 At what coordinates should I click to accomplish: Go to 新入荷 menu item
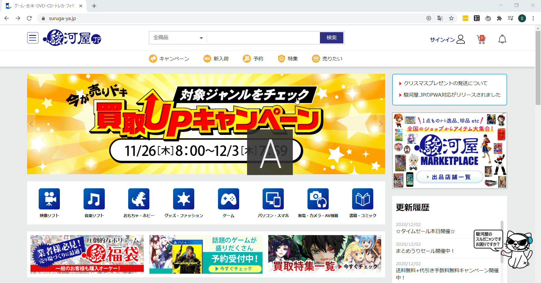point(216,59)
